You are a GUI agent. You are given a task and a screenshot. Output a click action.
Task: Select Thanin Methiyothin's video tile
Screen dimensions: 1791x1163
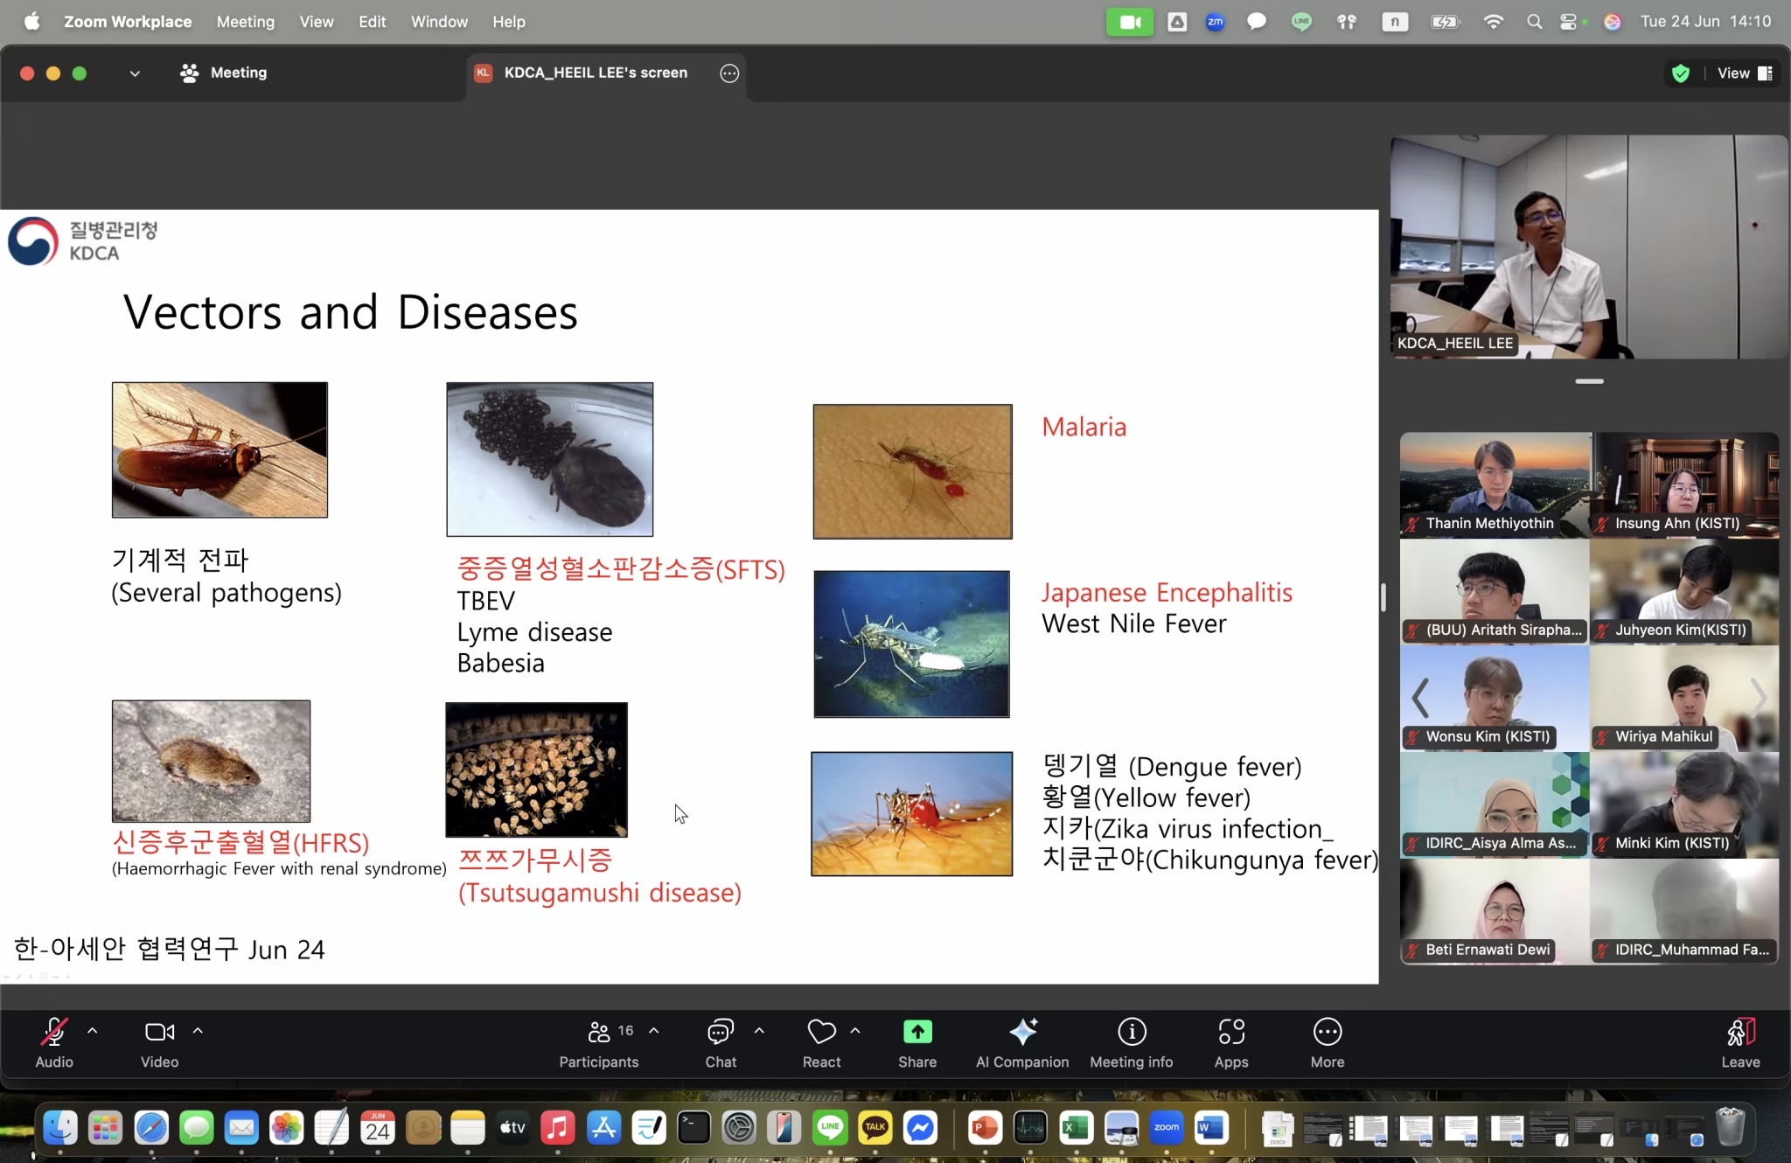click(x=1495, y=484)
